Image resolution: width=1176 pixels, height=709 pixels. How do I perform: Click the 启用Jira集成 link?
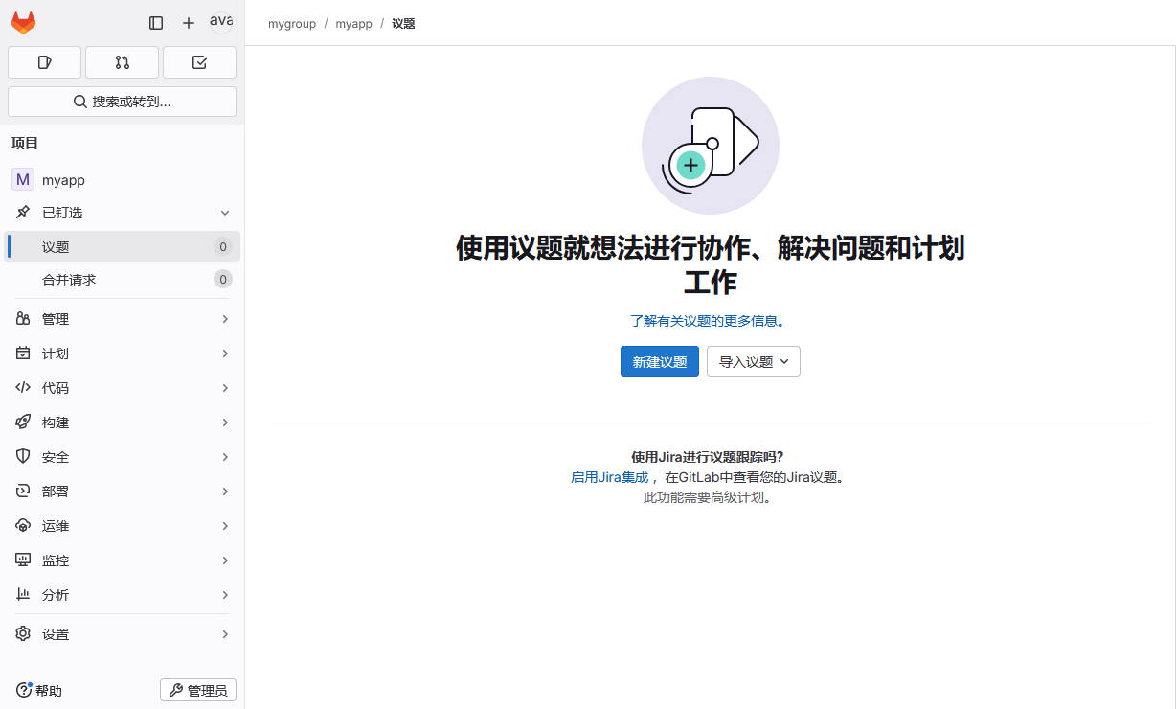[609, 477]
